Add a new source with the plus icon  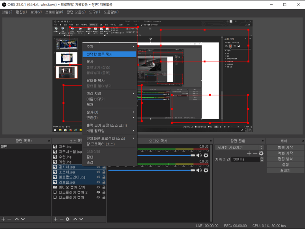click(56, 219)
